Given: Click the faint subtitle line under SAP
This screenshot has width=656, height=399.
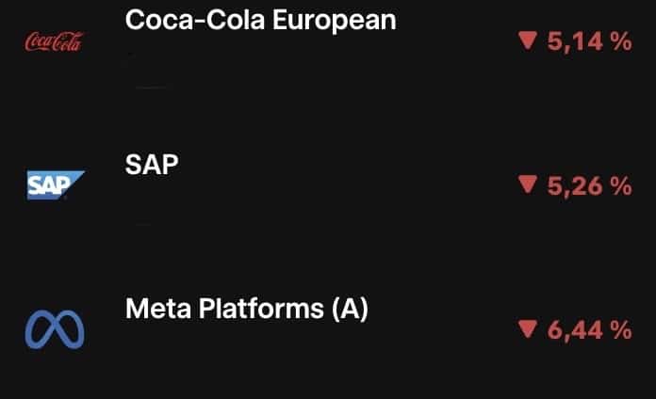Looking at the screenshot, I should coord(143,224).
